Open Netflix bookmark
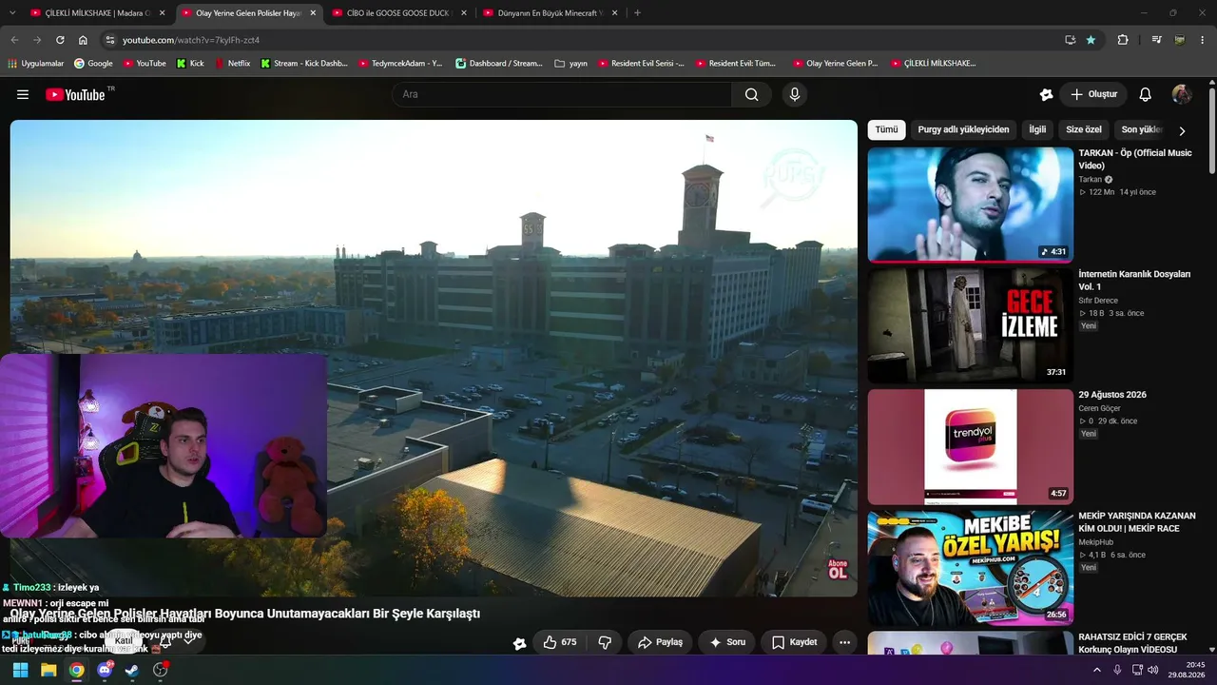The height and width of the screenshot is (685, 1217). tap(232, 64)
